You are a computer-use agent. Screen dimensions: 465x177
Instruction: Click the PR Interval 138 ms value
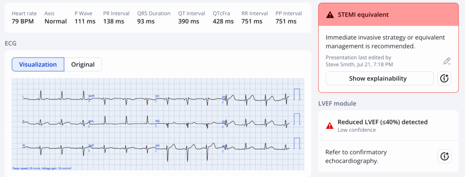[114, 21]
